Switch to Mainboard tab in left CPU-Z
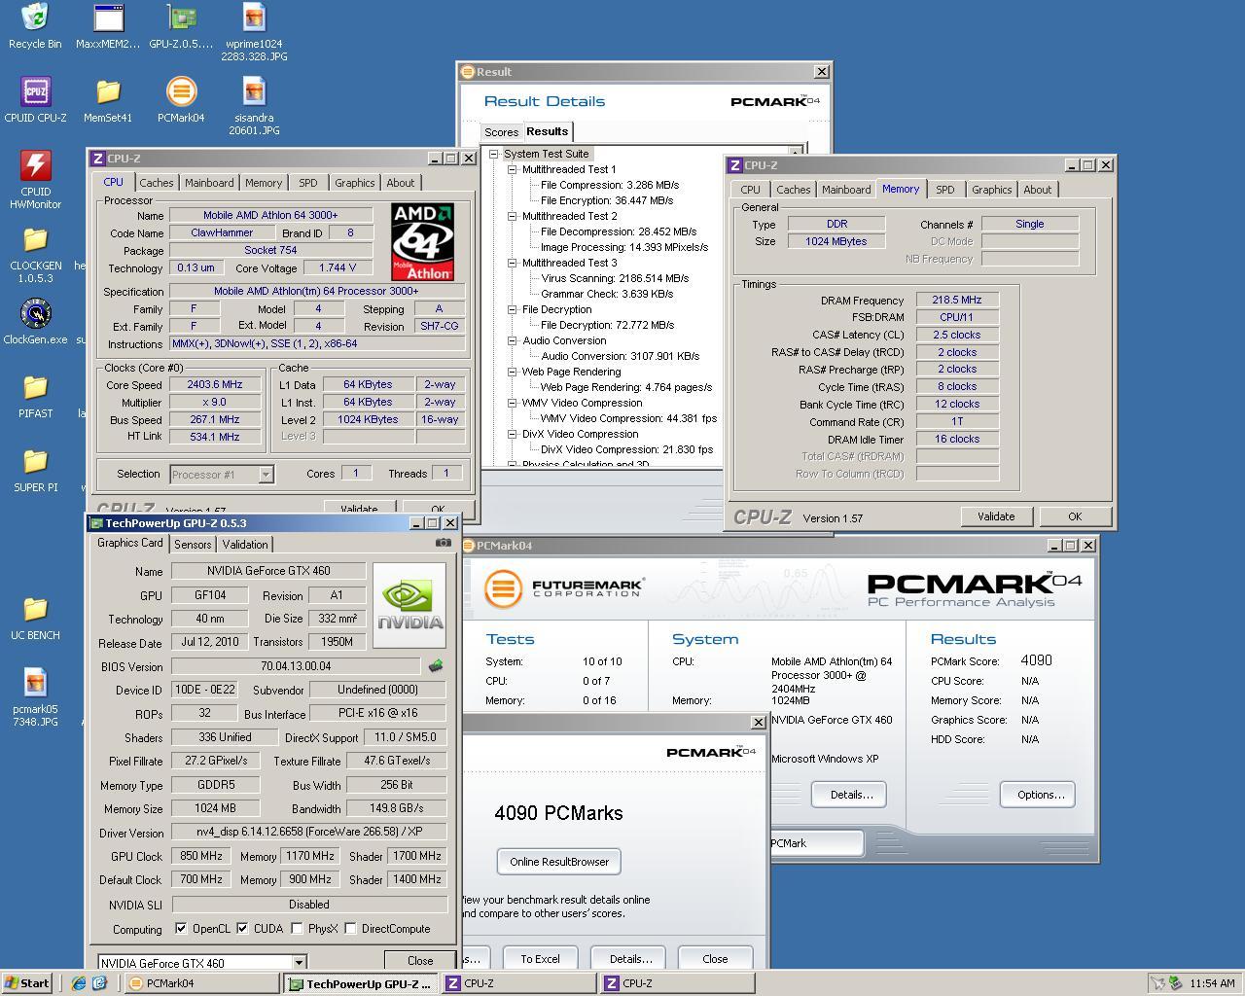Viewport: 1245px width, 996px height. [x=209, y=183]
